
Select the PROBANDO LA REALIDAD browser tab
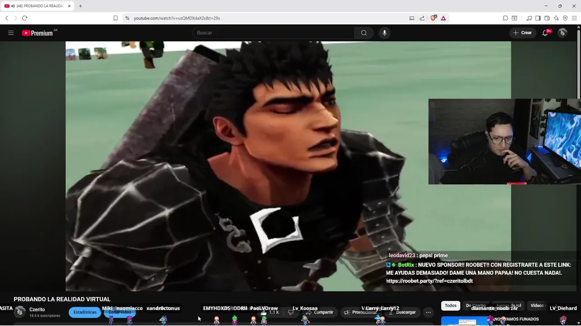[37, 6]
